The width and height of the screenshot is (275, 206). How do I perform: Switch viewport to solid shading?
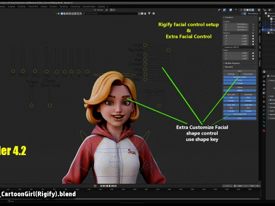point(247,10)
